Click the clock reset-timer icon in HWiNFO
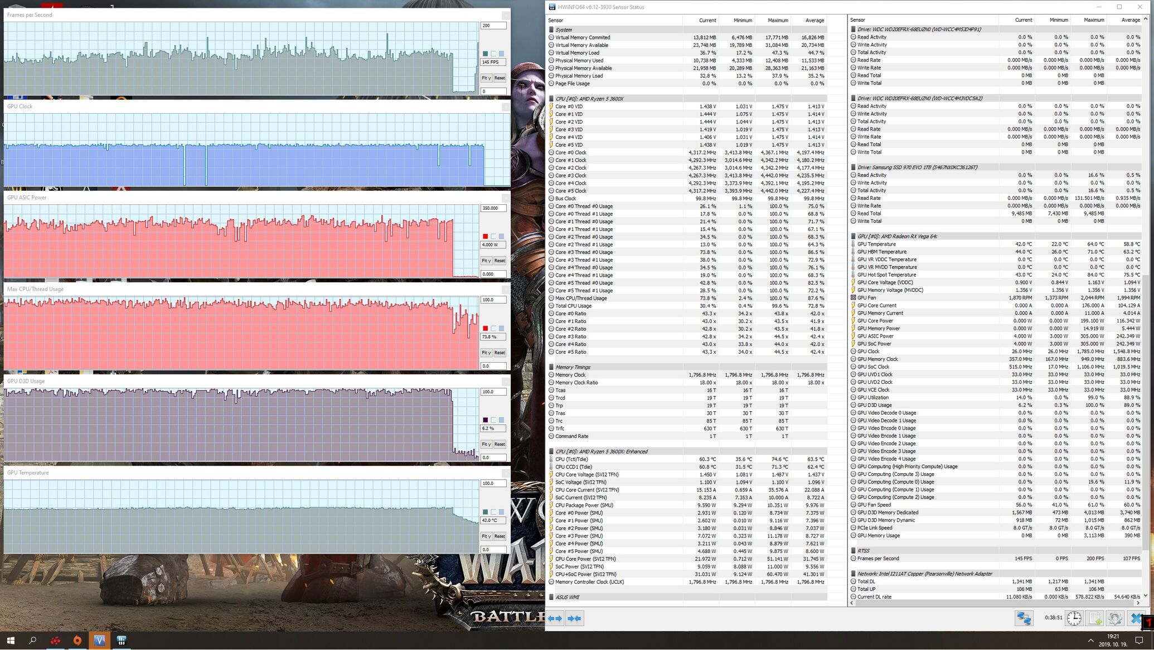The image size is (1154, 650). 1074,618
